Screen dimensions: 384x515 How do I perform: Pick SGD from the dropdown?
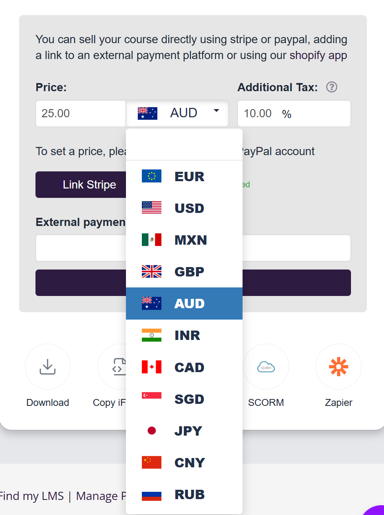pos(184,399)
